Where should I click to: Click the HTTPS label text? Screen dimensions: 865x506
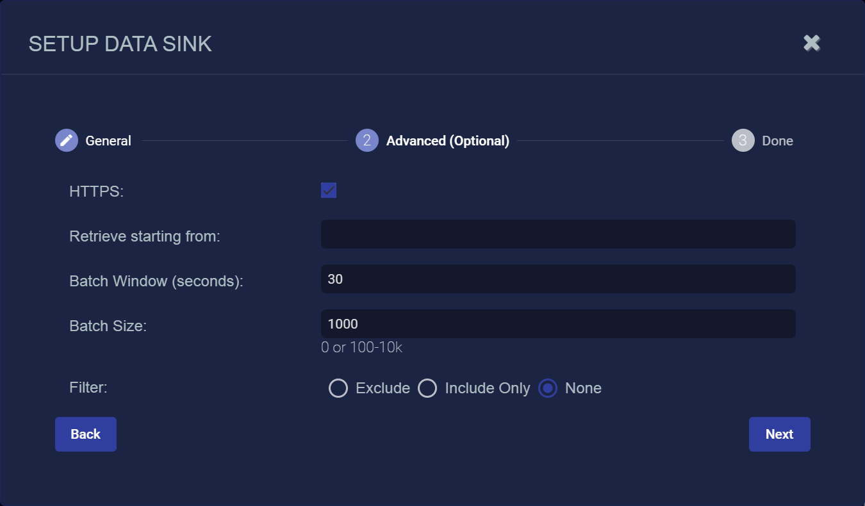[x=96, y=191]
